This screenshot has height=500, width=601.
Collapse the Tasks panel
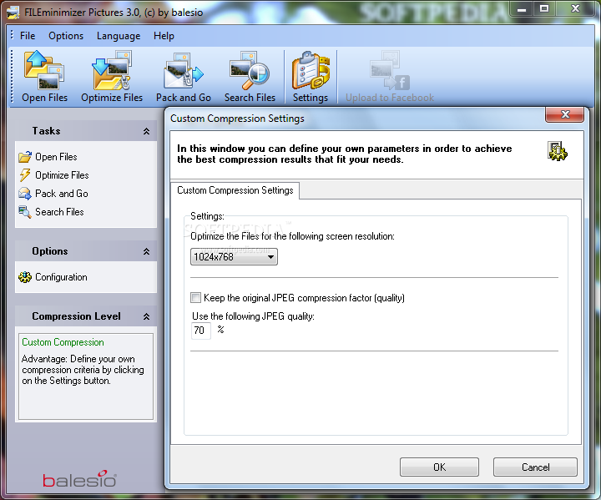(x=146, y=131)
